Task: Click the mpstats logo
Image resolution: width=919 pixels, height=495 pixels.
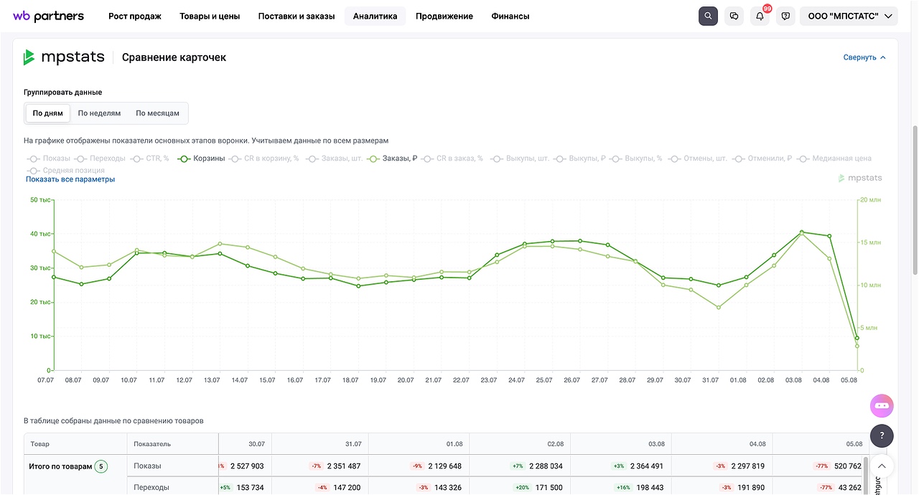Action: click(x=64, y=57)
